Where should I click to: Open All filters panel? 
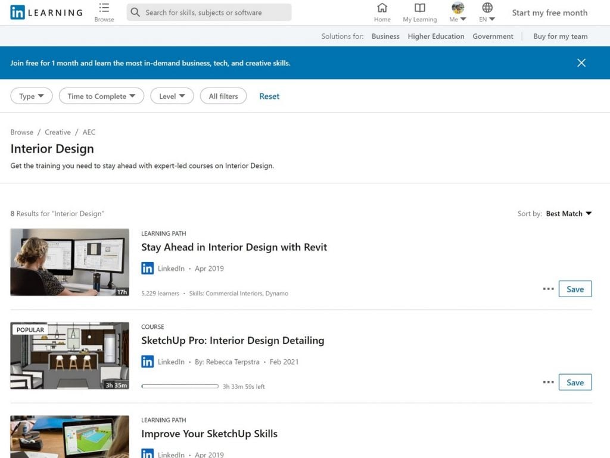[x=223, y=96]
